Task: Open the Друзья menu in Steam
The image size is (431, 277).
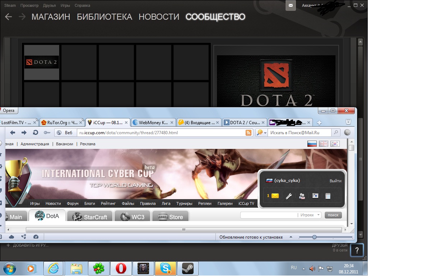Action: point(50,5)
